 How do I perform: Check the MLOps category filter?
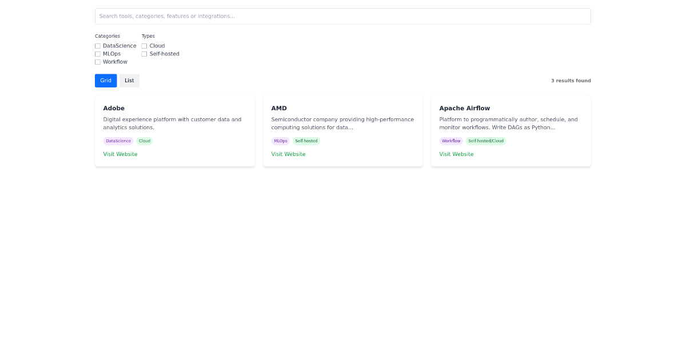click(98, 54)
